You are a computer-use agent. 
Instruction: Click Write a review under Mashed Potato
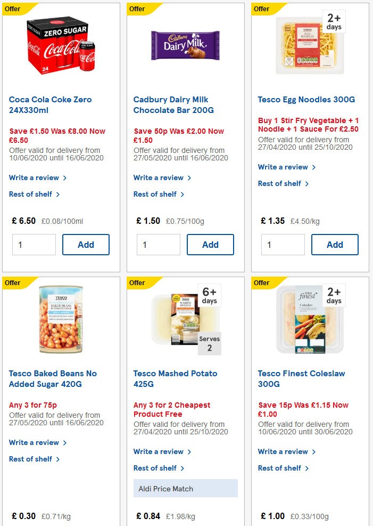(x=160, y=451)
